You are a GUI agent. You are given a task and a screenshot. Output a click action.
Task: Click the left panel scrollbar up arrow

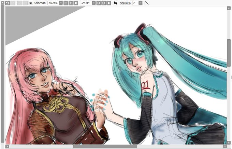click(x=2, y=2)
